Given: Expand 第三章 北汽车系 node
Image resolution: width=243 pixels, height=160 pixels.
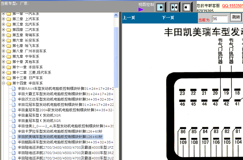Looking at the screenshot, I should pyautogui.click(x=3, y=24).
